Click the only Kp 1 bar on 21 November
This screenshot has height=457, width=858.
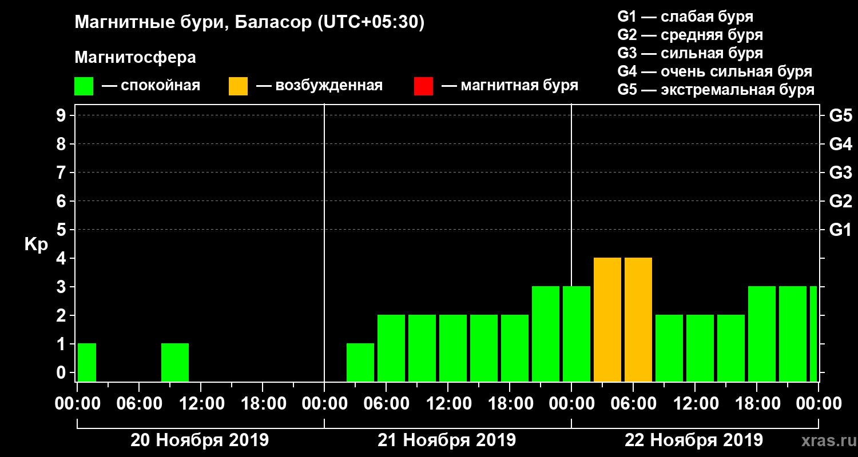[x=360, y=362]
